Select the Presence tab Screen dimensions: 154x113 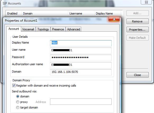[x=58, y=29]
